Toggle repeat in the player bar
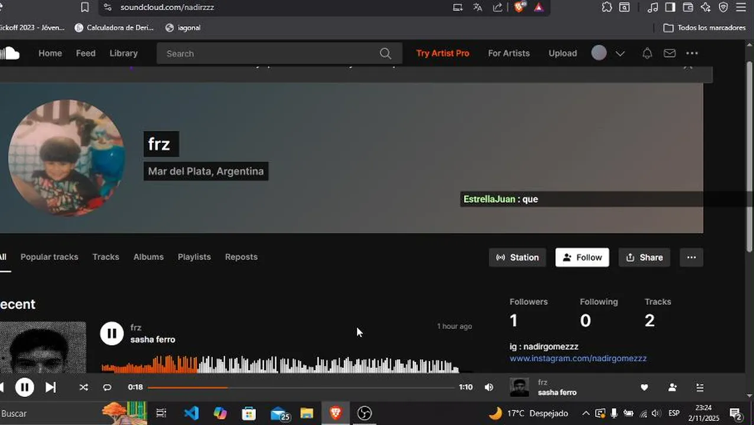The height and width of the screenshot is (425, 754). coord(107,387)
